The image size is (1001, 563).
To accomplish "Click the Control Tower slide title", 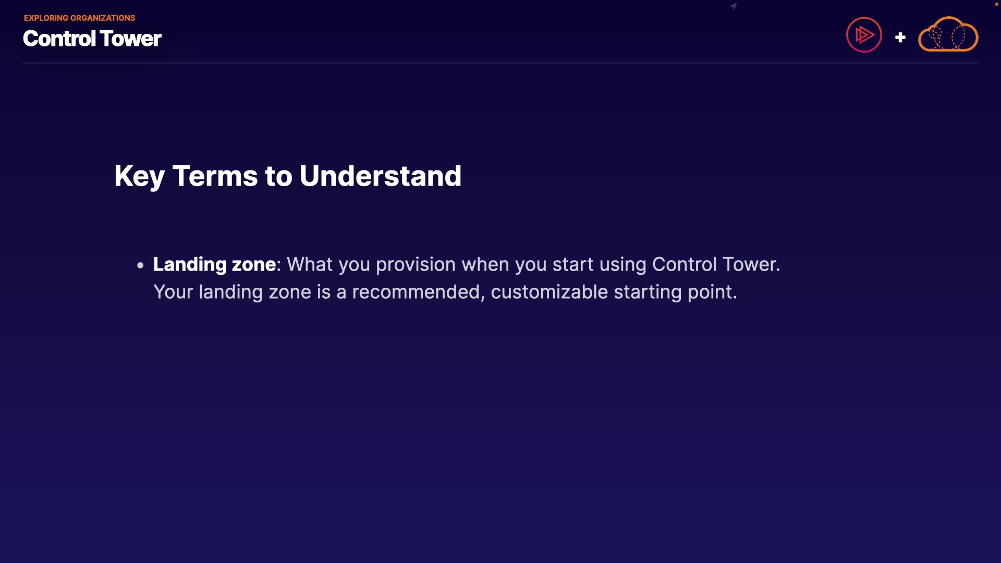I will pyautogui.click(x=92, y=39).
